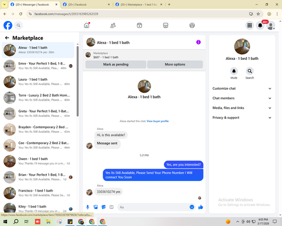
Task: Expand Privacy & support section
Action: (242, 118)
